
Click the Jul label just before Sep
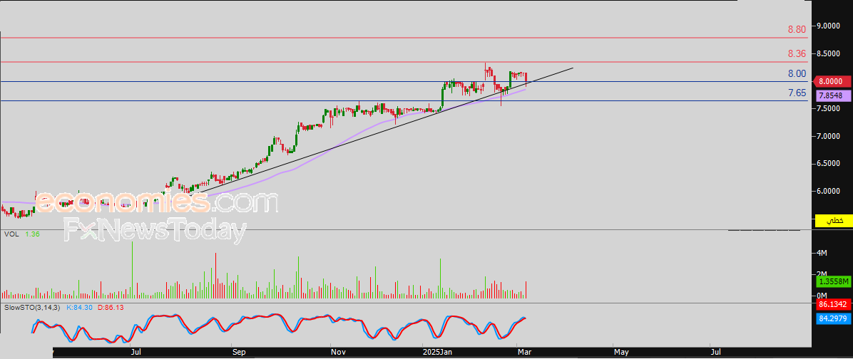pos(136,353)
